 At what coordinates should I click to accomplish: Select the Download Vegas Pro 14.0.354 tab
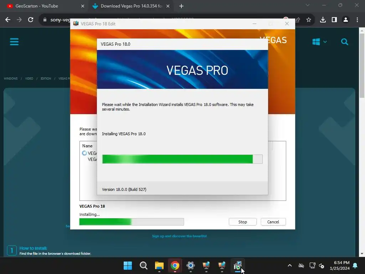pos(131,6)
